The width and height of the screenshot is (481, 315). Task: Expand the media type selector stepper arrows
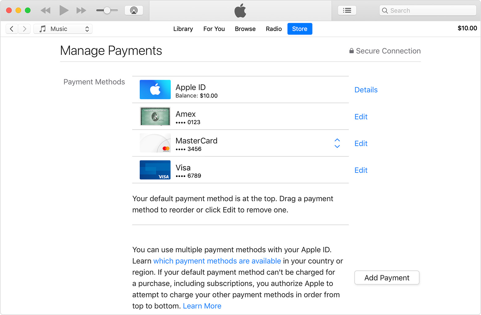tap(87, 29)
